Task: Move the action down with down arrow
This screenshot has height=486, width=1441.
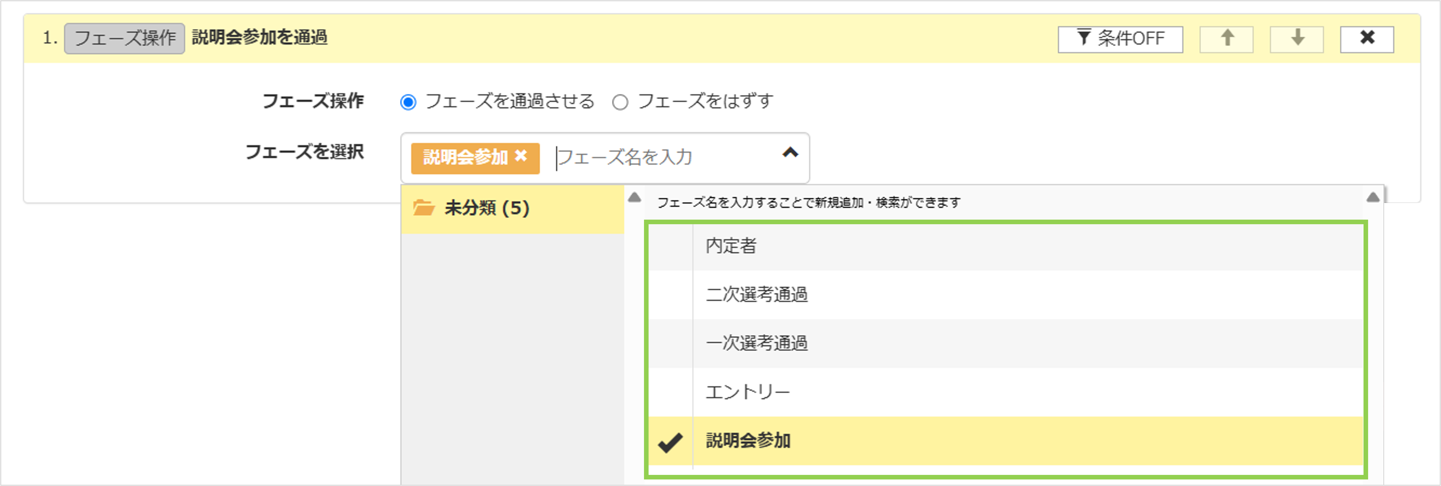Action: [1297, 39]
